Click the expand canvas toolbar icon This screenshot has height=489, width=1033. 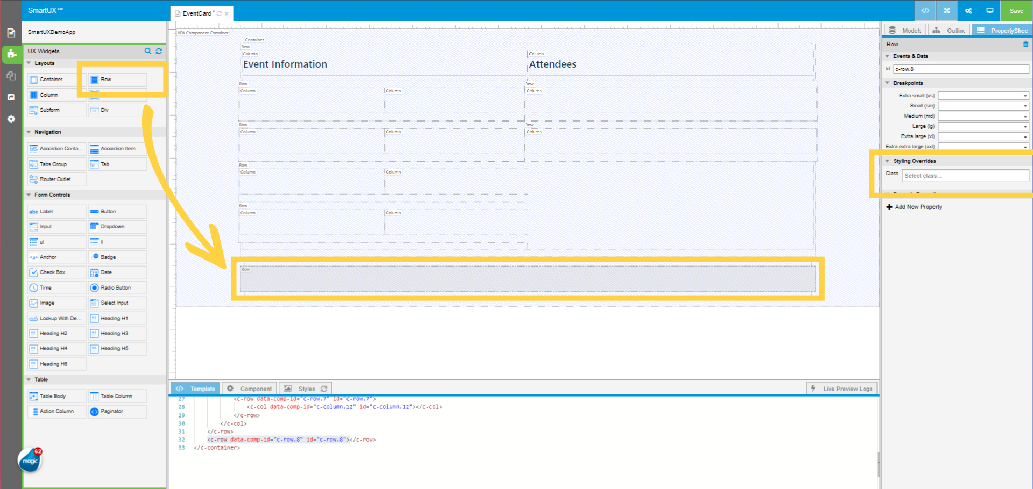(x=946, y=11)
